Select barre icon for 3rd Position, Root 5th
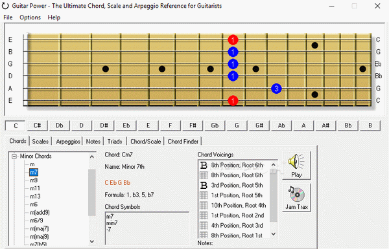Image resolution: width=389 pixels, height=249 pixels. [x=204, y=185]
